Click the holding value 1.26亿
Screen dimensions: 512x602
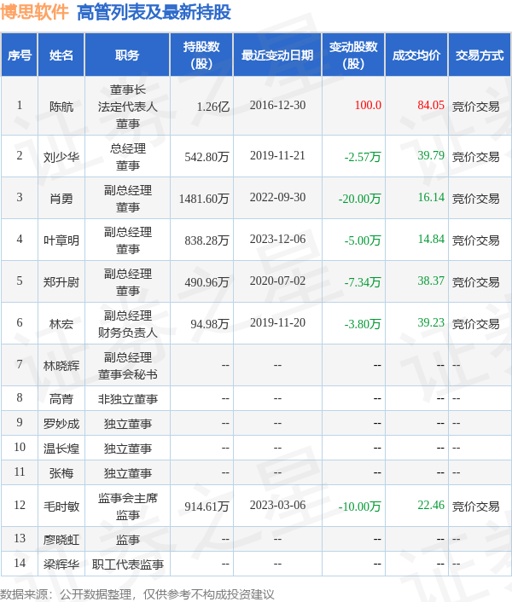(x=212, y=107)
